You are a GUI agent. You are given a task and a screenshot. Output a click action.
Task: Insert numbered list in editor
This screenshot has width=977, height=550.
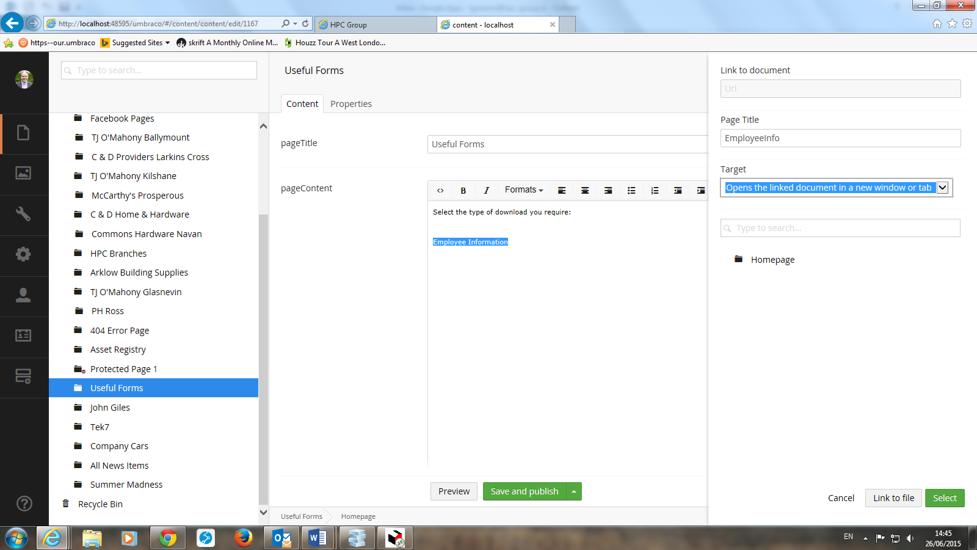coord(655,191)
